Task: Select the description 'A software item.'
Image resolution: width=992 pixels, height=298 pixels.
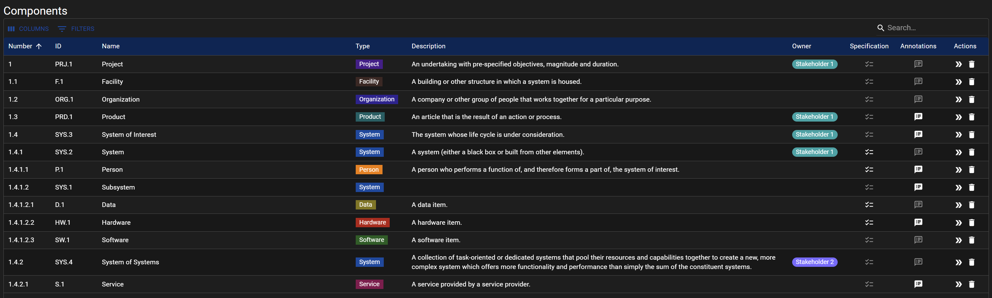Action: [436, 240]
